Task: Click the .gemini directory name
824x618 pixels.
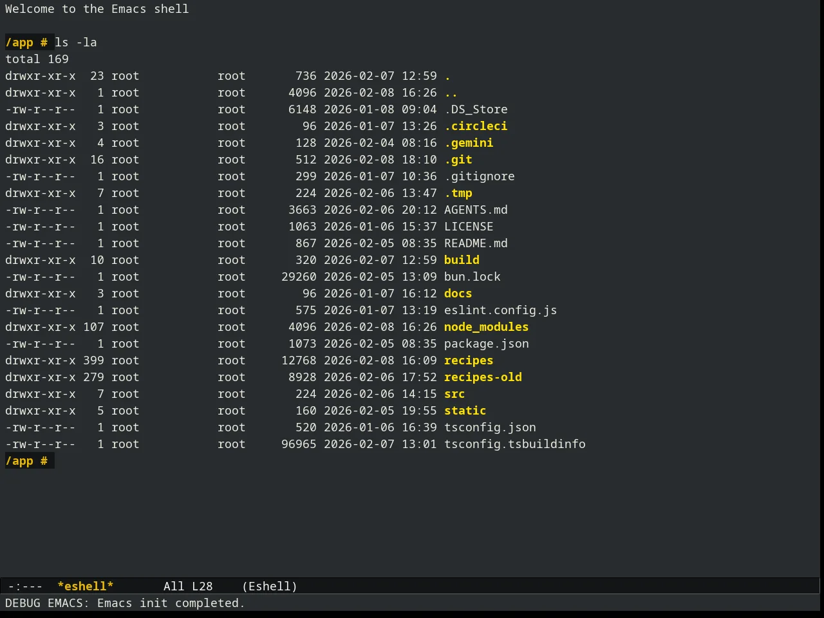Action: 469,143
